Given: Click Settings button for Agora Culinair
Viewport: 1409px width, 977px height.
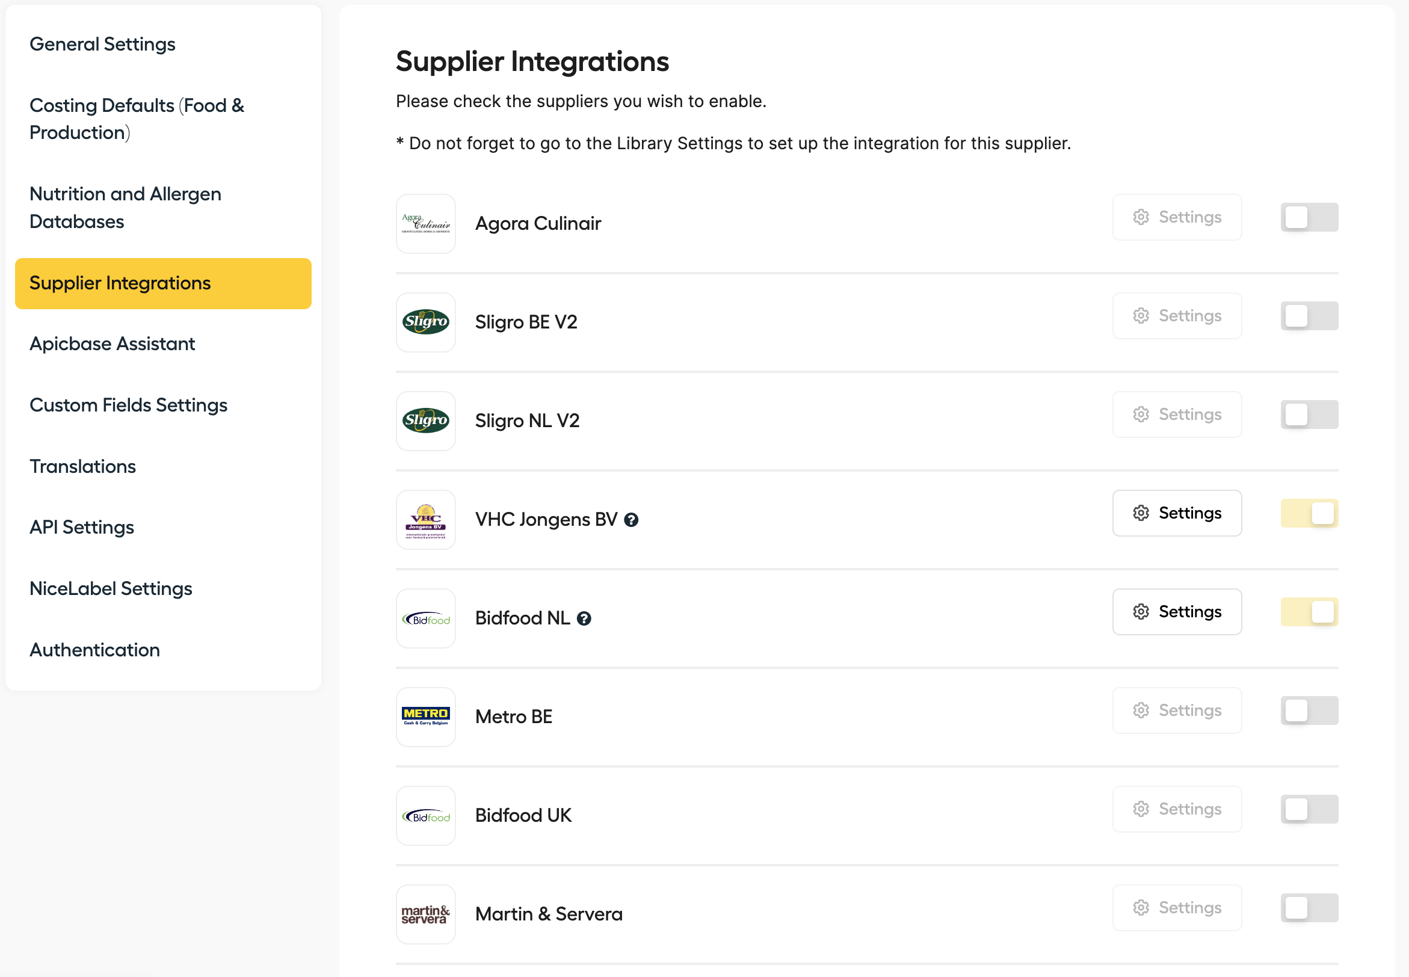Looking at the screenshot, I should click(1176, 217).
